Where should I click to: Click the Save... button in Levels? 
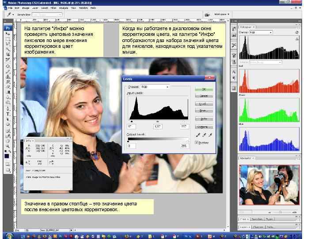coord(204,111)
